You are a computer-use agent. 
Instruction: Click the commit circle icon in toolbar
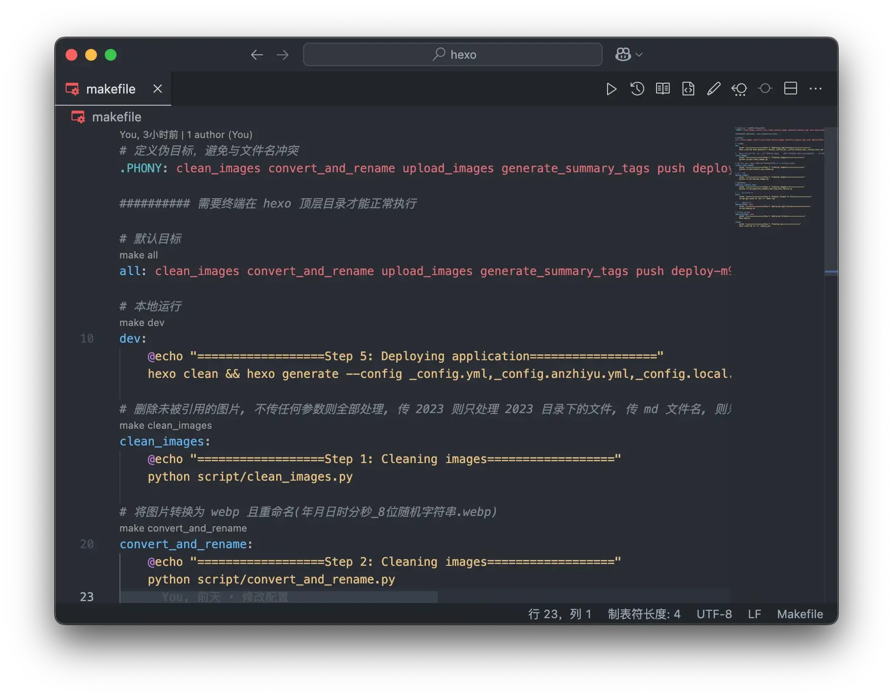(765, 89)
